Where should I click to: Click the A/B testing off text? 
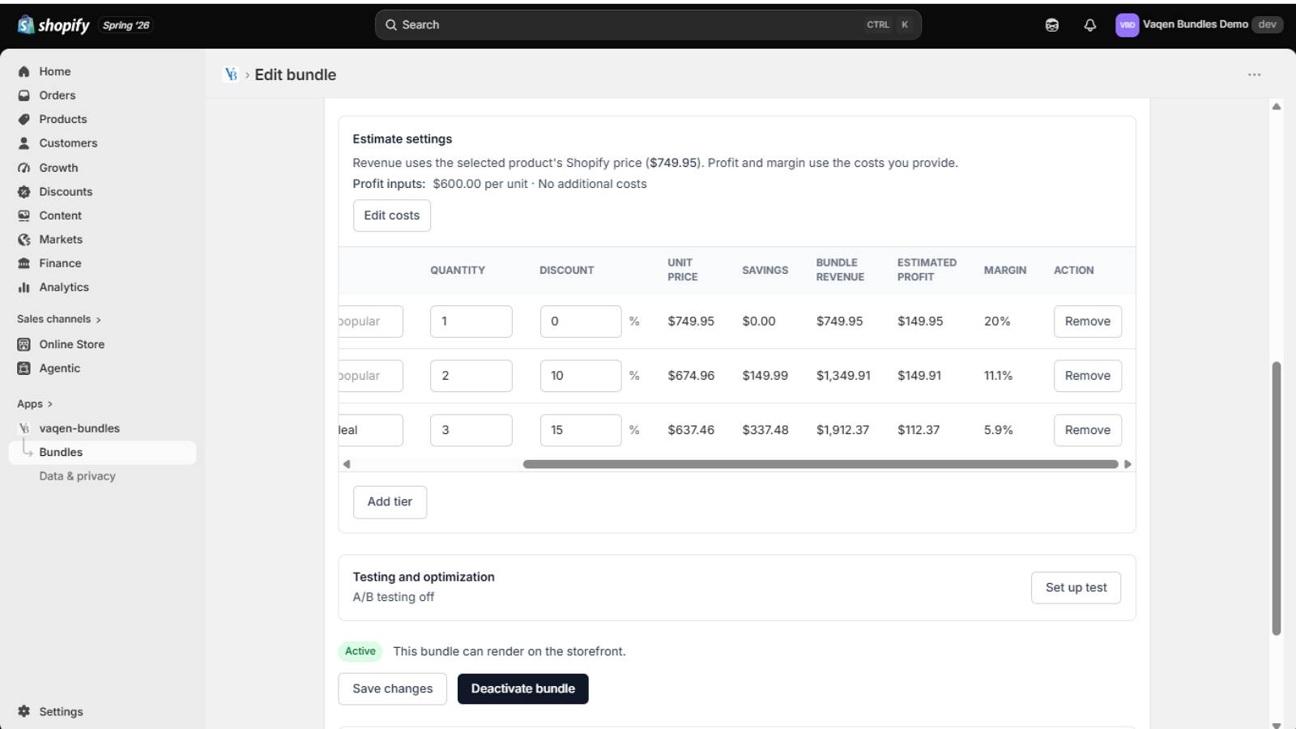pyautogui.click(x=394, y=597)
